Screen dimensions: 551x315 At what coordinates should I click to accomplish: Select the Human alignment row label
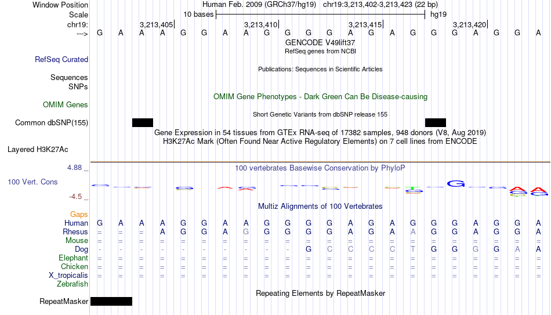point(76,223)
